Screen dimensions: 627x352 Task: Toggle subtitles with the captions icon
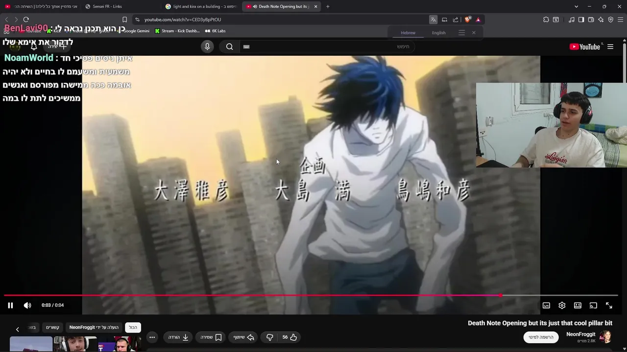tap(546, 306)
